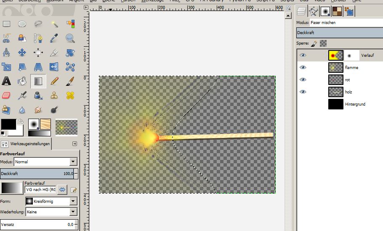Viewport: 383px width, 231px height.
Task: Choose the Ink tool
Action: [x=38, y=96]
